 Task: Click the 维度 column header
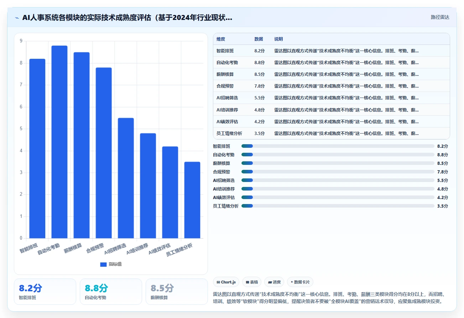pos(221,39)
